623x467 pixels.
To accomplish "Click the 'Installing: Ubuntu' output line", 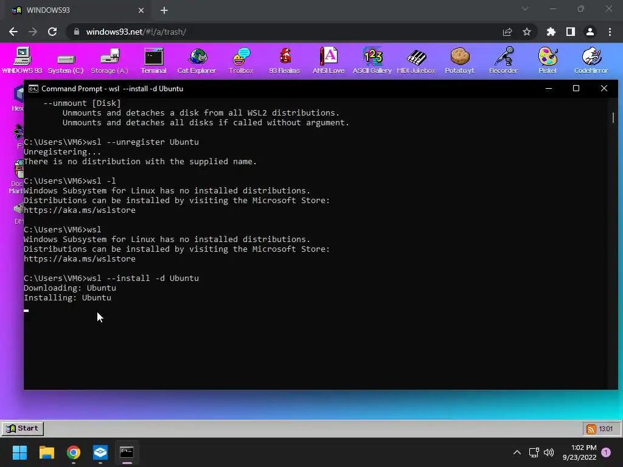I will 68,297.
